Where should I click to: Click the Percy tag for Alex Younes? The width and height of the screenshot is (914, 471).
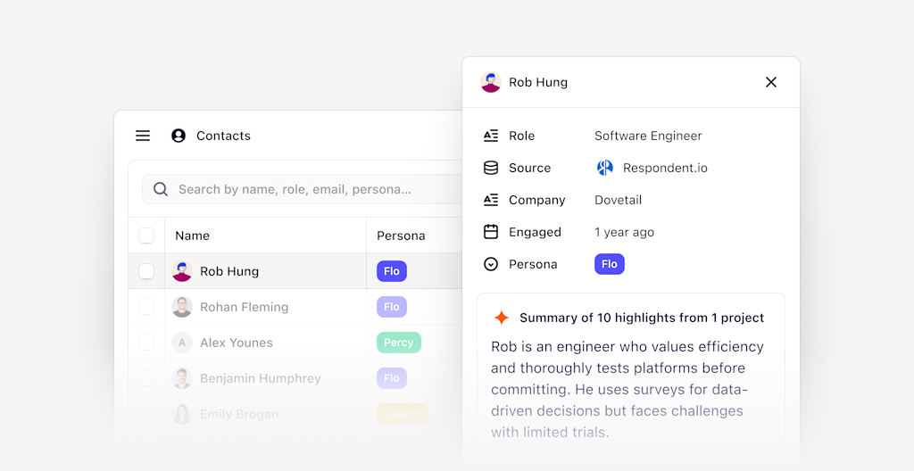pos(399,343)
